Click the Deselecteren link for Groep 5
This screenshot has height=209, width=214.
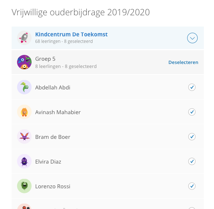point(183,63)
